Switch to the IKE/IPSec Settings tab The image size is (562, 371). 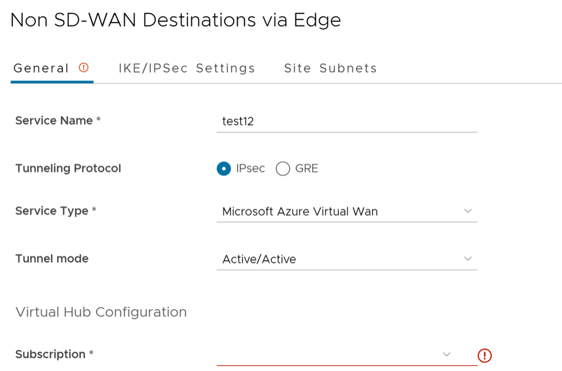pyautogui.click(x=187, y=68)
